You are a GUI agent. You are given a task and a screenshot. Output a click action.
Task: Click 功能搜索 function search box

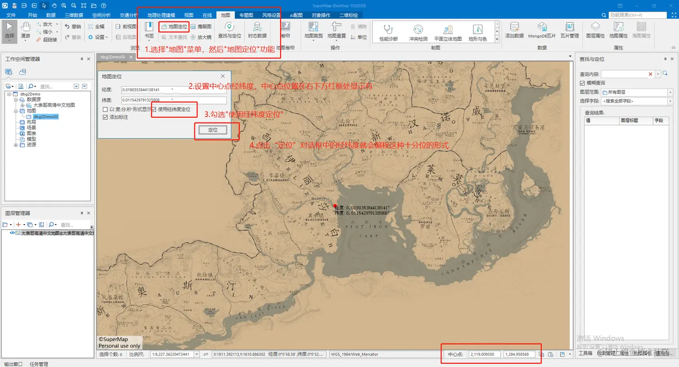point(638,15)
